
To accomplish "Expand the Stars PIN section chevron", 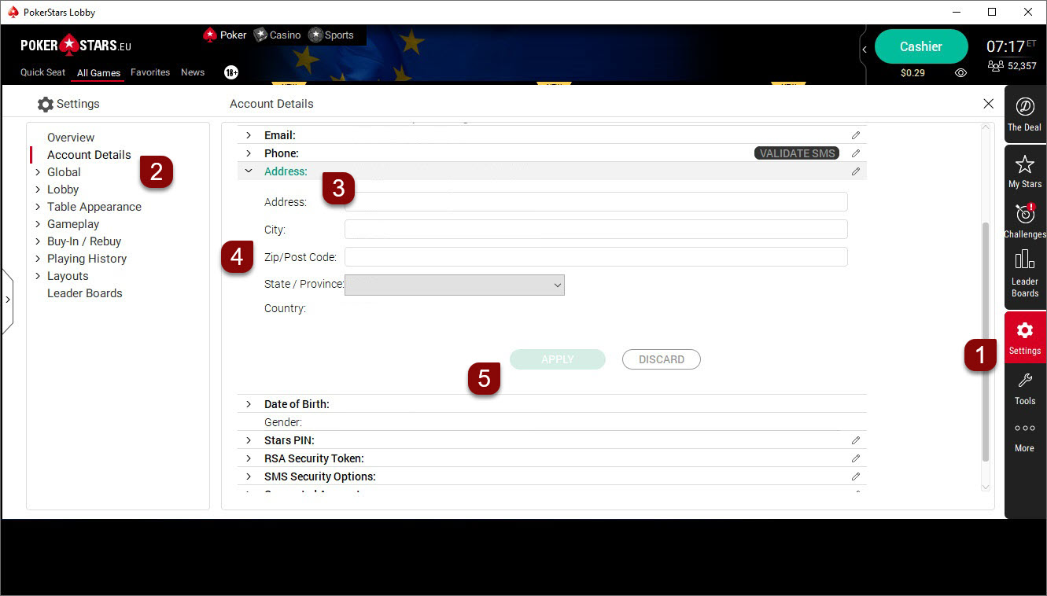I will 249,440.
